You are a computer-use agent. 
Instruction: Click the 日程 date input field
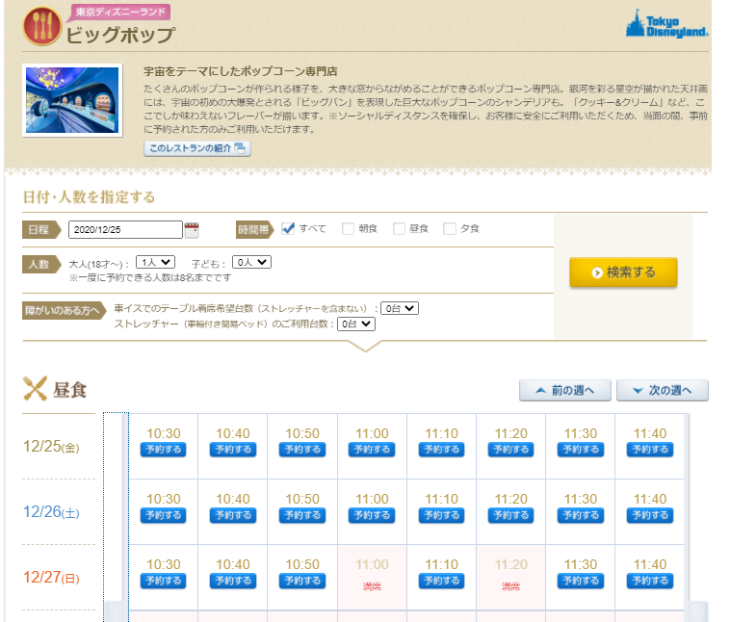125,229
